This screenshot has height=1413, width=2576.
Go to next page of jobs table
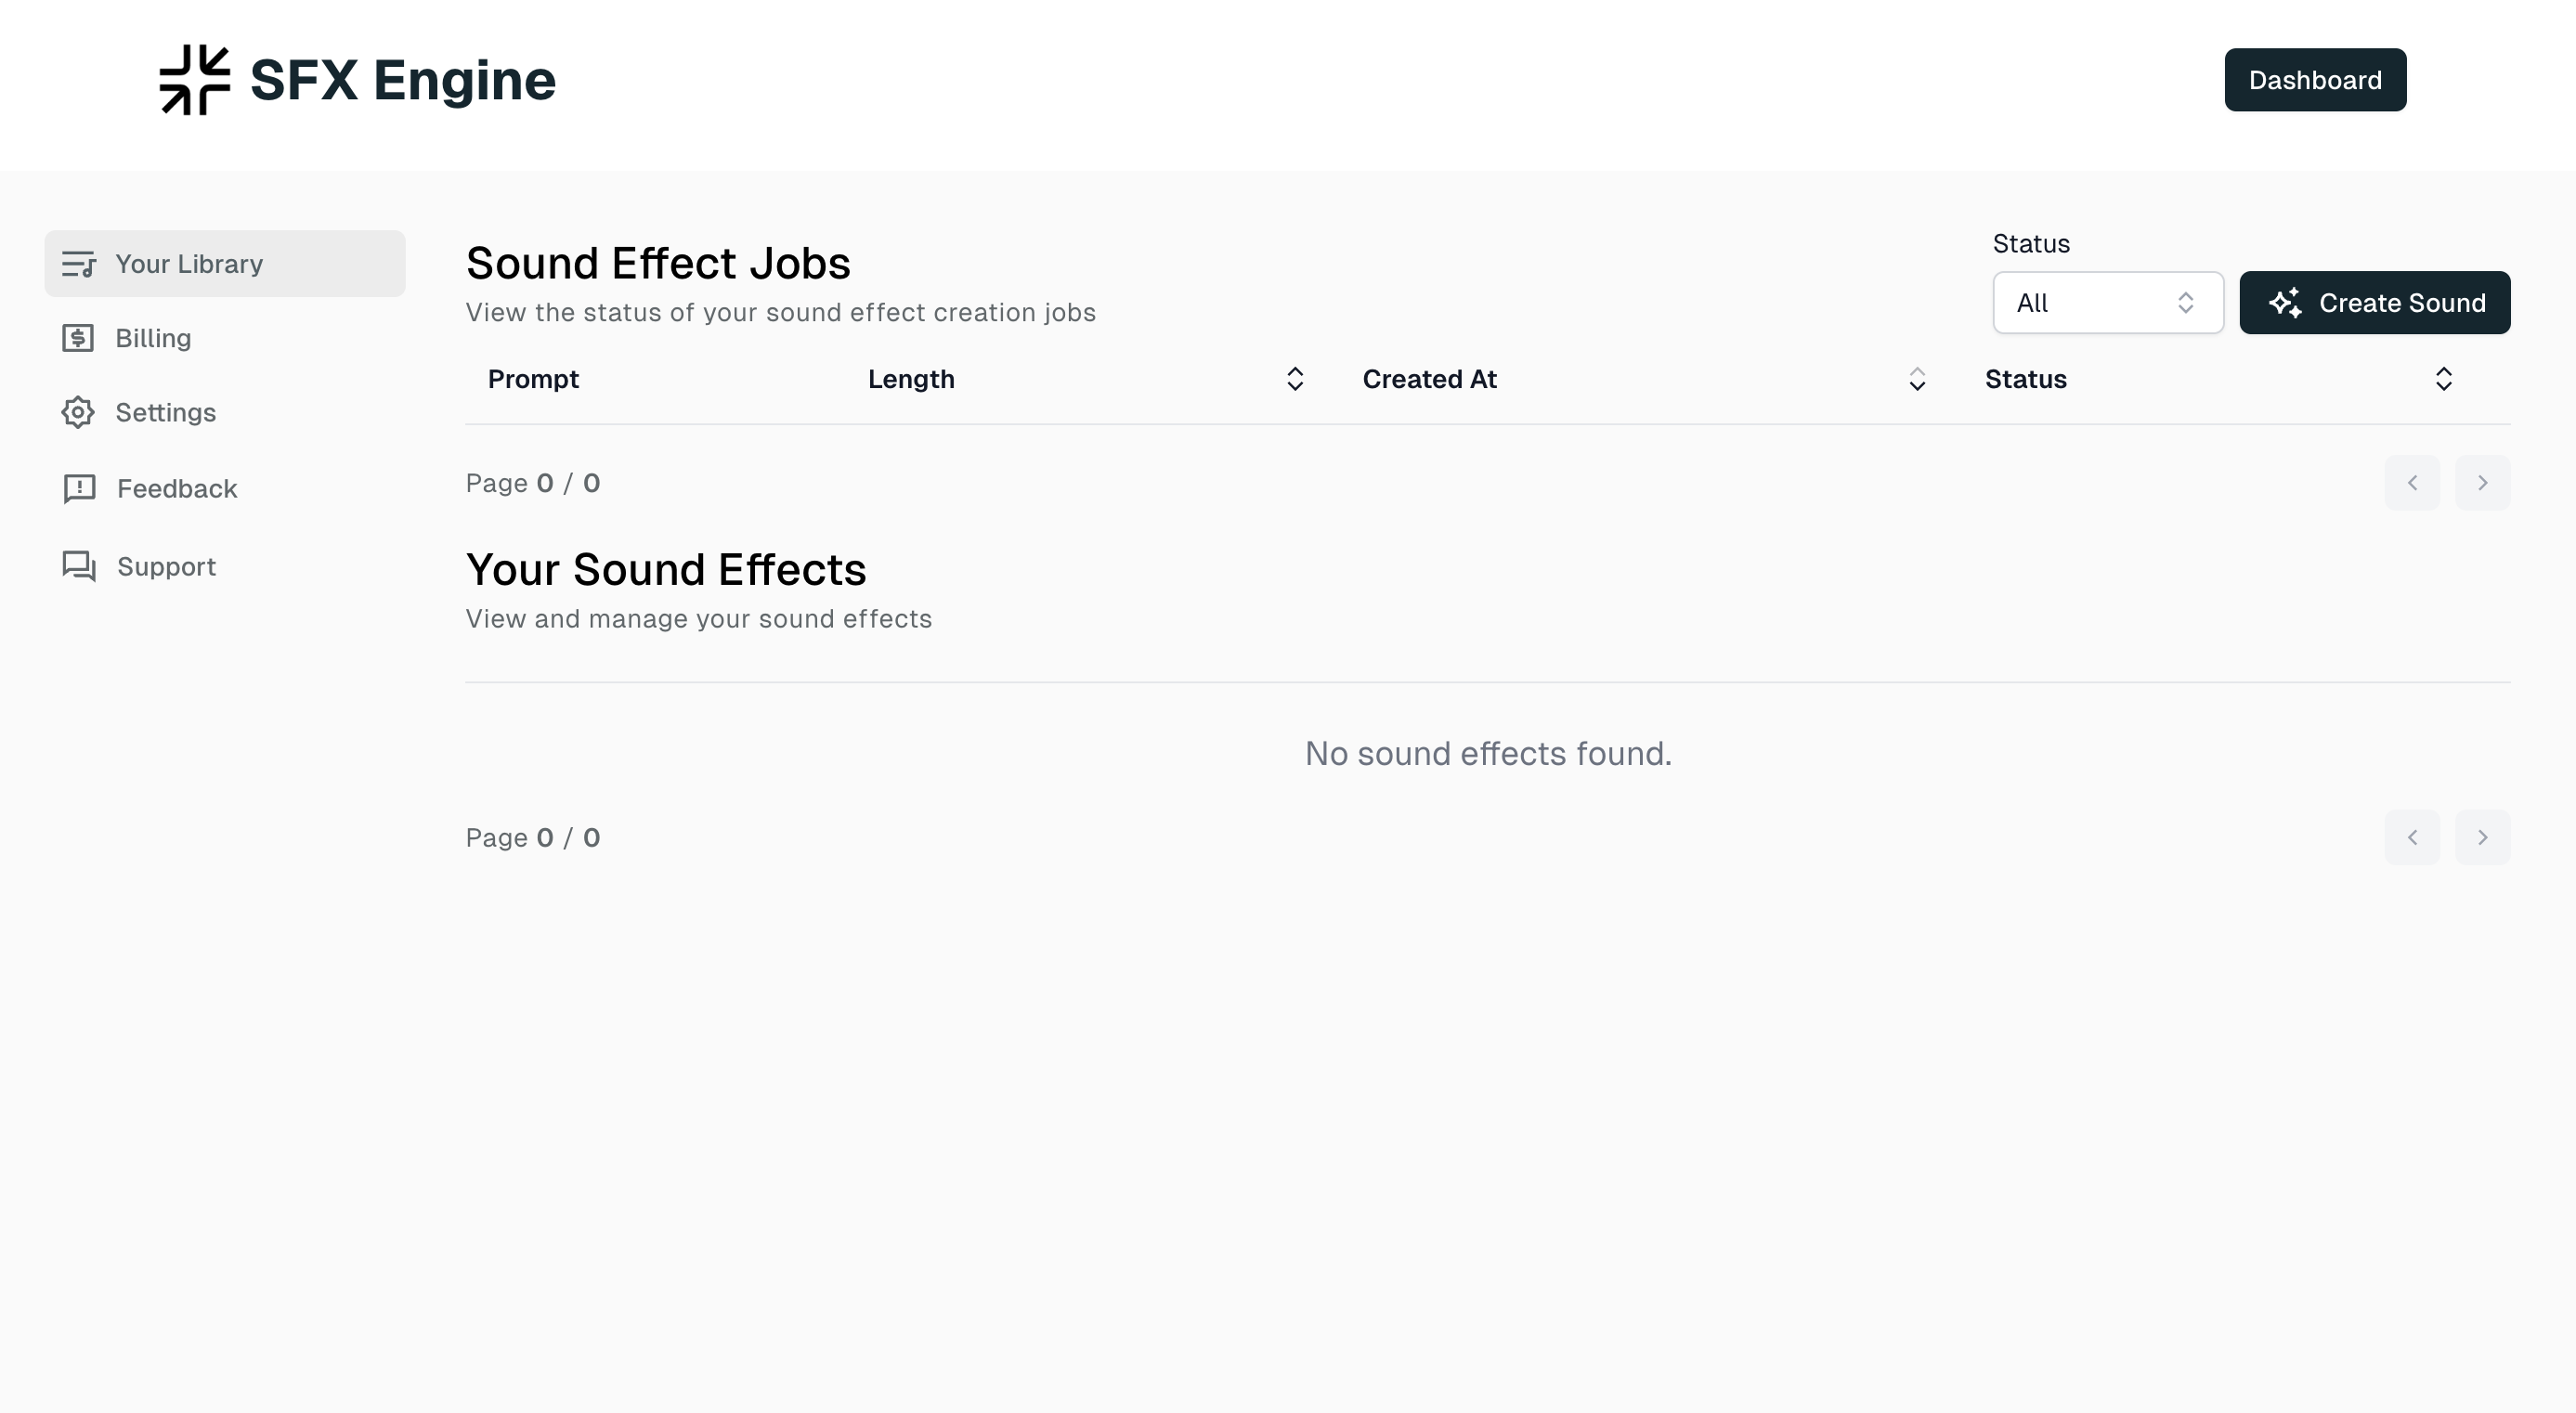point(2482,483)
